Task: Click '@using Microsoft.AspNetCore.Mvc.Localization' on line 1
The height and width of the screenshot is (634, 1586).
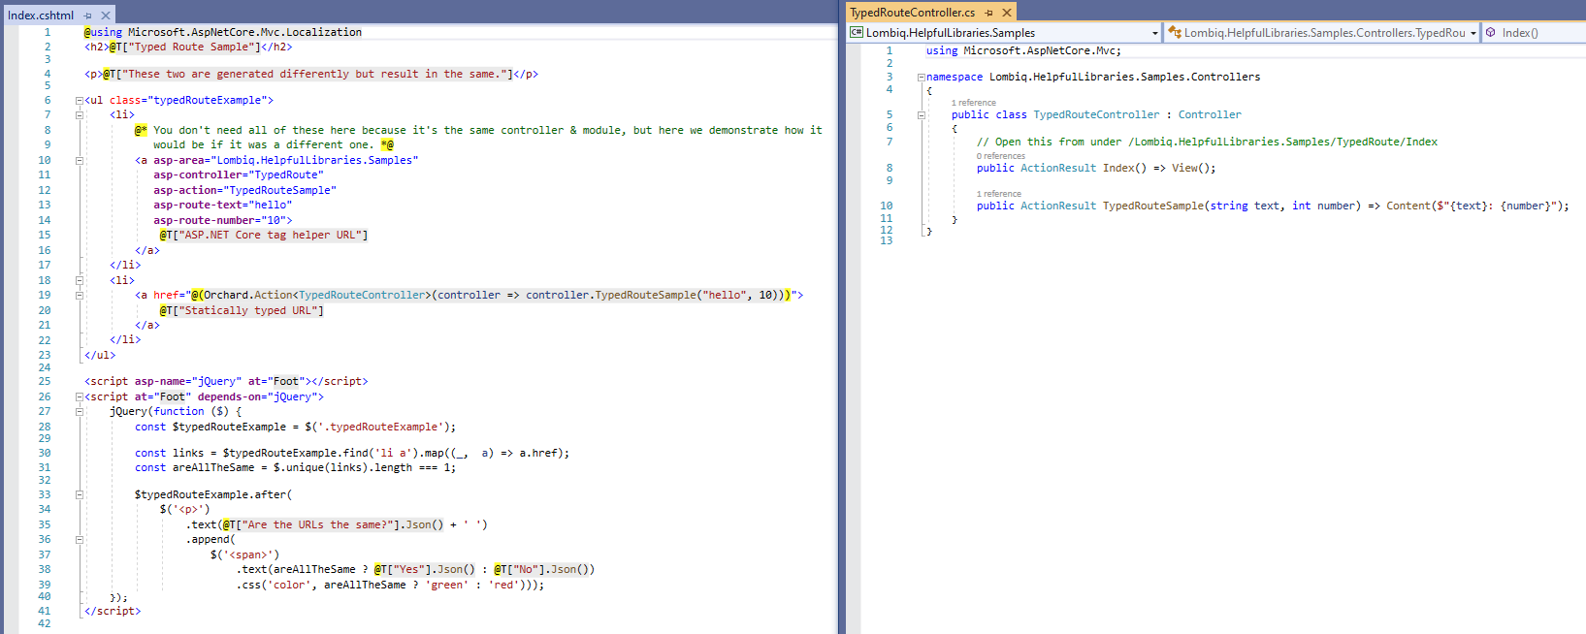Action: [223, 32]
